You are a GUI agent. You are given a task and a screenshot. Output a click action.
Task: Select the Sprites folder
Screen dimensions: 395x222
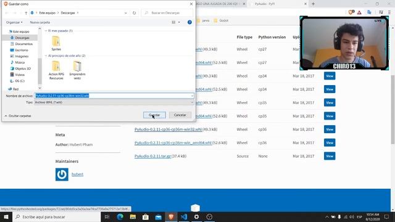pyautogui.click(x=56, y=43)
